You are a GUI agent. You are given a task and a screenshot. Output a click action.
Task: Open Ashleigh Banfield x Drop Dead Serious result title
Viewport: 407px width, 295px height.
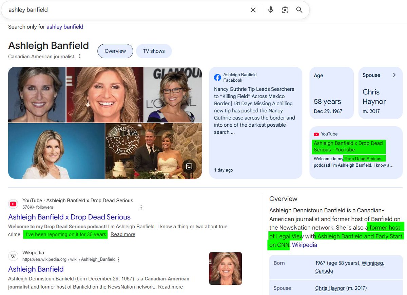(70, 217)
